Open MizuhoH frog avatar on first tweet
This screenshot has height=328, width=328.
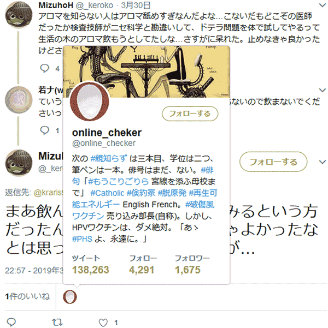[19, 15]
